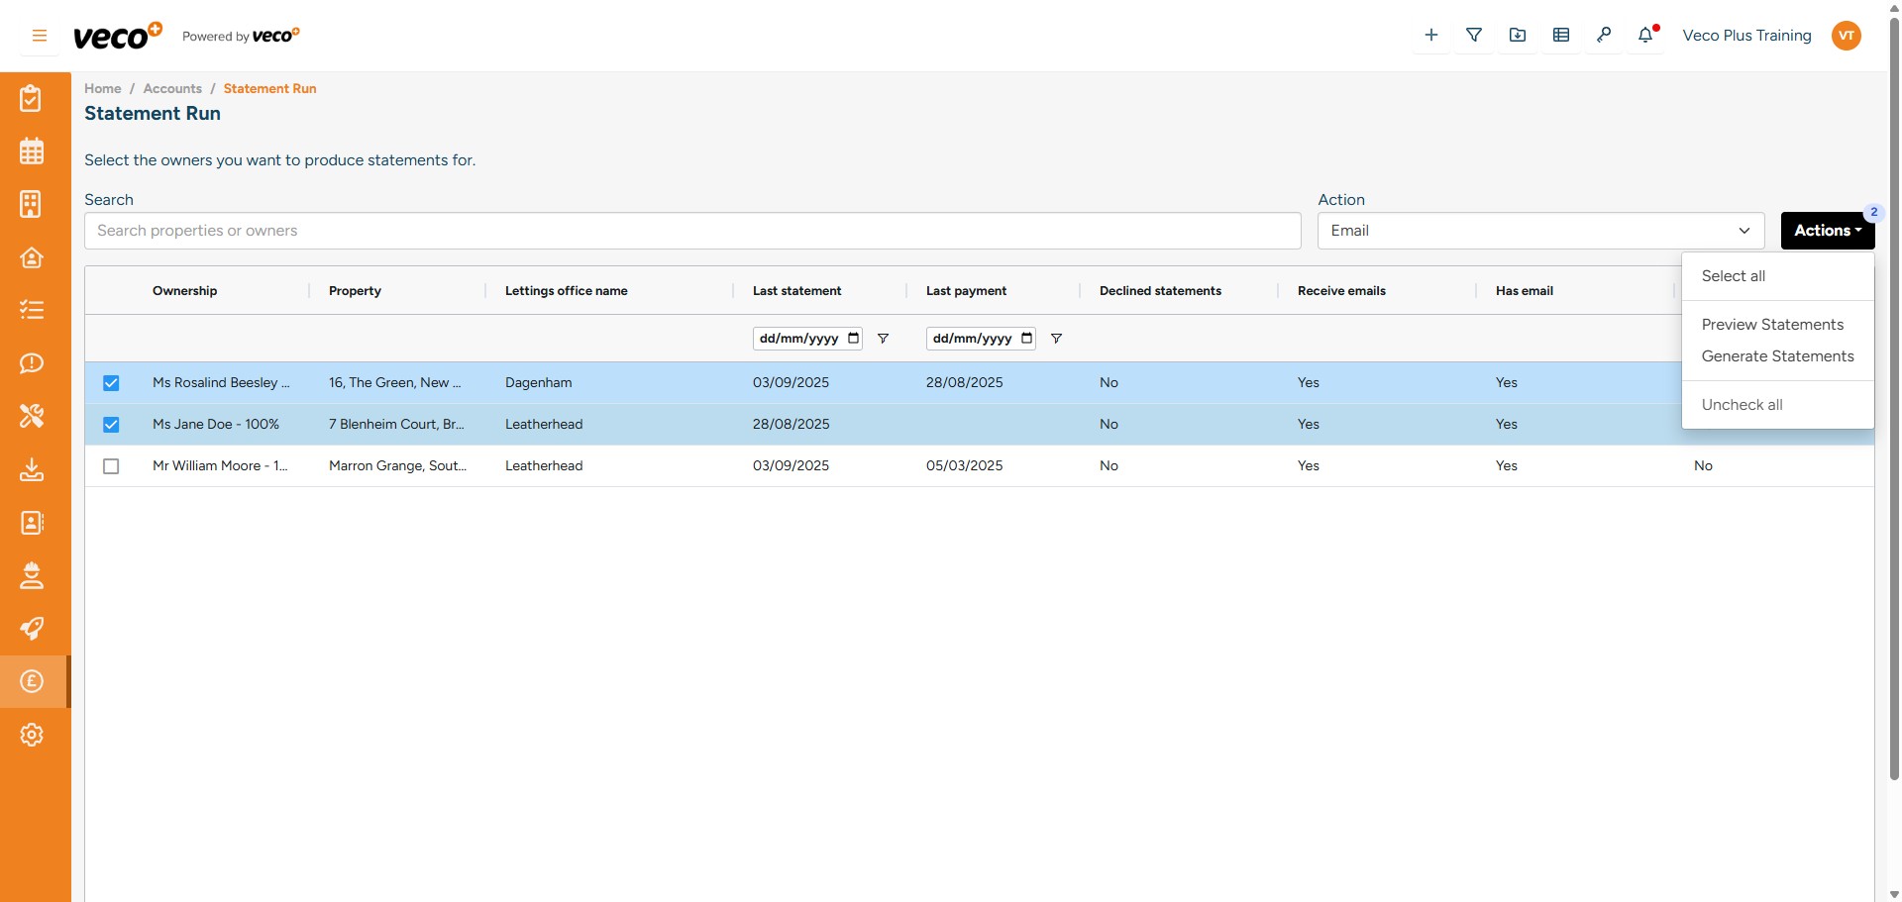Image resolution: width=1902 pixels, height=902 pixels.
Task: Open the maintenance tools section in sidebar
Action: [x=32, y=416]
